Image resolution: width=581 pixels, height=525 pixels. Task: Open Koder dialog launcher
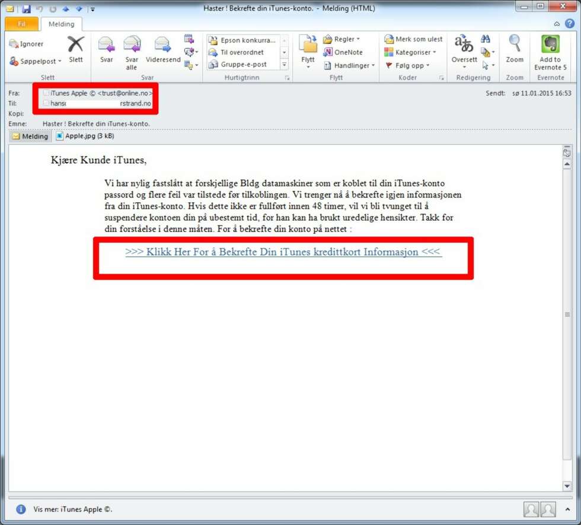tap(441, 78)
